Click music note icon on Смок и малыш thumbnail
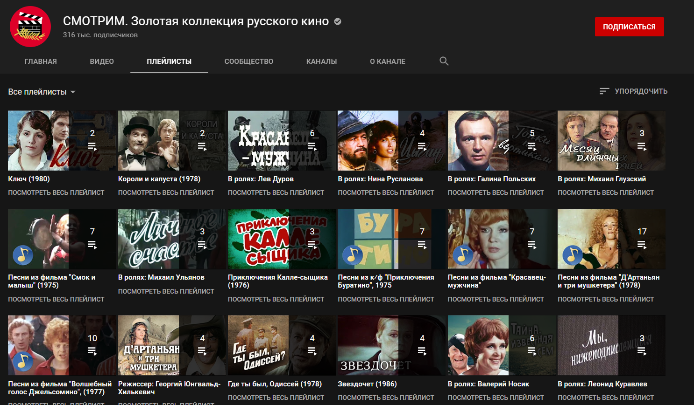The height and width of the screenshot is (405, 694). coord(22,255)
